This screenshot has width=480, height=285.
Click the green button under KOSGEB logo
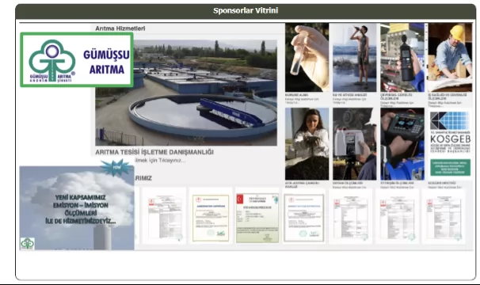pyautogui.click(x=450, y=167)
